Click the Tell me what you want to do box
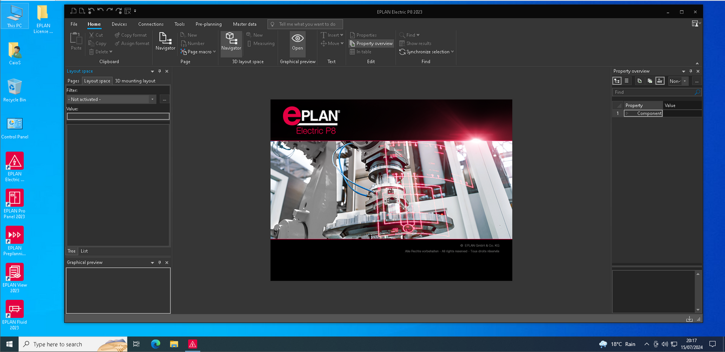This screenshot has width=725, height=352. pos(305,24)
